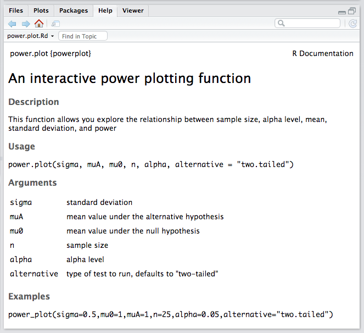This screenshot has width=364, height=333.
Task: Switch to the Files tab
Action: [x=16, y=10]
